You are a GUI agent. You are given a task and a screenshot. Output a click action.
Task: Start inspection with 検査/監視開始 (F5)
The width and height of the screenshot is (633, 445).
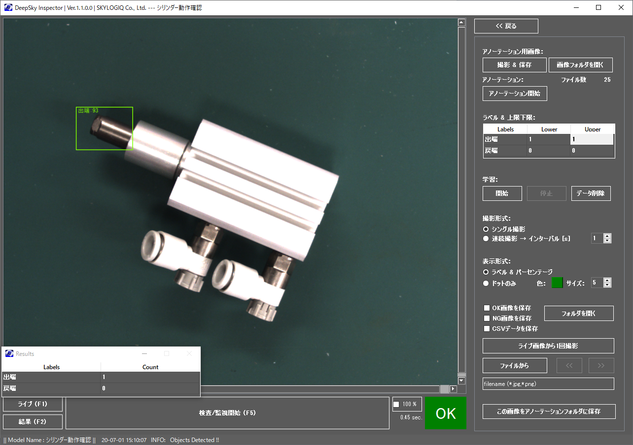[x=227, y=413]
